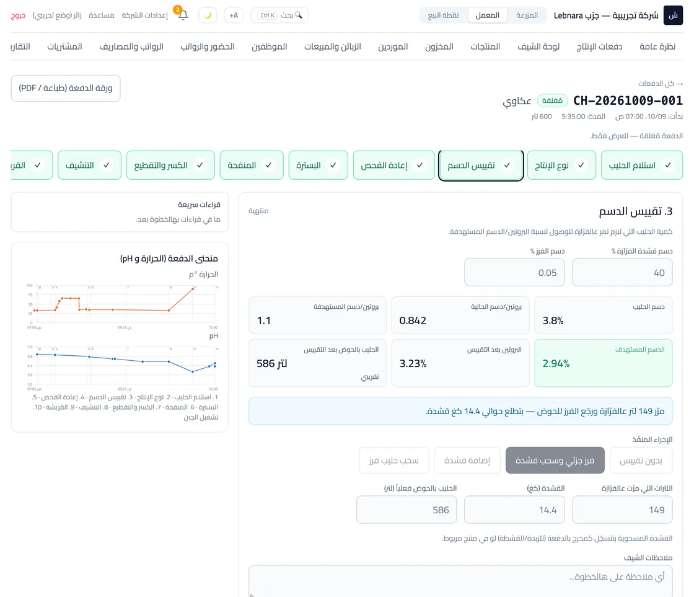Choose the سحب حليب فرز action
The image size is (694, 597).
click(x=394, y=461)
